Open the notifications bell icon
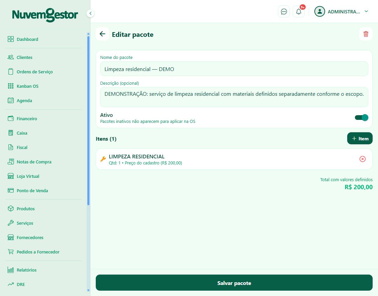This screenshot has height=296, width=378. (298, 12)
